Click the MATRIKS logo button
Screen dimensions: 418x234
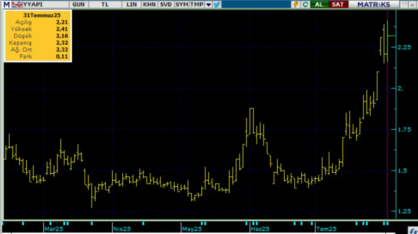click(x=374, y=4)
